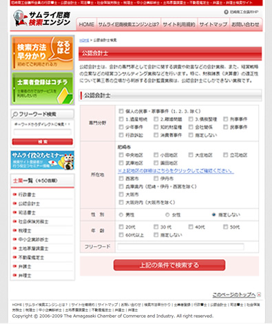Check the 武庫地区 checkbox

point(121,163)
